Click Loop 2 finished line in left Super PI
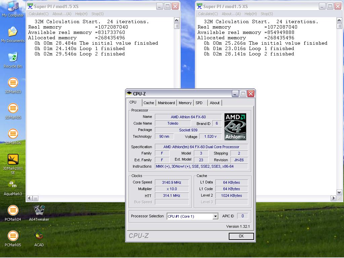344x258 pixels. (x=80, y=54)
